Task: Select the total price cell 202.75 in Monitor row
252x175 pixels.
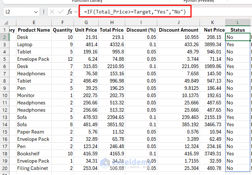Action: click(112, 96)
